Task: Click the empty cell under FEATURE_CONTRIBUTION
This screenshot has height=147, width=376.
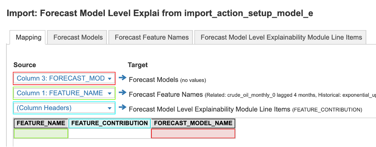Action: click(110, 134)
